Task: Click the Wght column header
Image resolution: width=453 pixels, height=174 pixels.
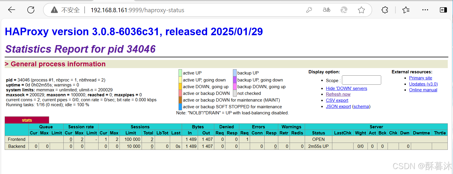Action: pyautogui.click(x=361, y=133)
